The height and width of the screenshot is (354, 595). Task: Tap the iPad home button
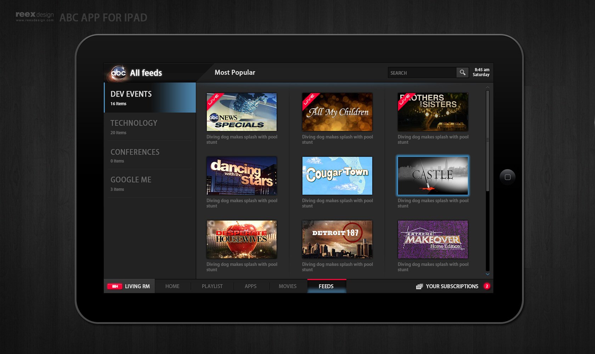508,177
